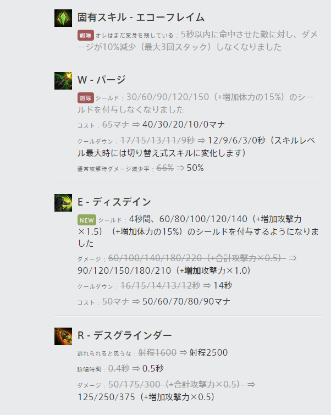This screenshot has height=415, width=331.
Task: Click the 削除 badge in W パージ section
Action: (86, 98)
